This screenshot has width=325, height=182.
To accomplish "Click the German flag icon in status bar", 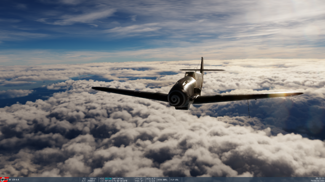I will pos(4,179).
